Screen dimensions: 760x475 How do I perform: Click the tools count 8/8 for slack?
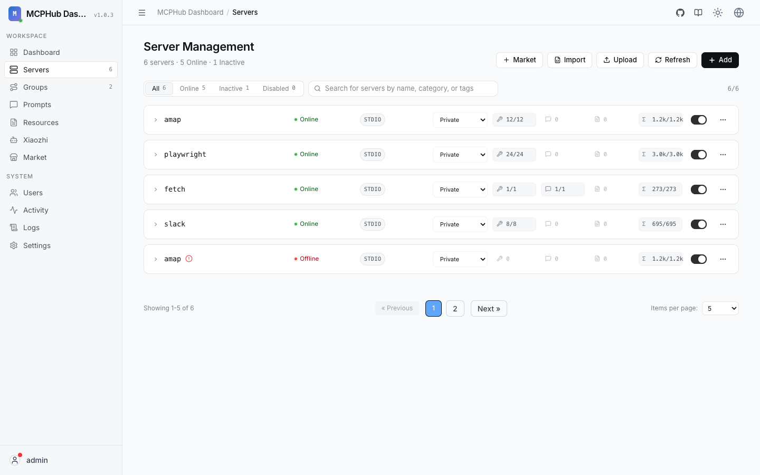click(x=514, y=224)
